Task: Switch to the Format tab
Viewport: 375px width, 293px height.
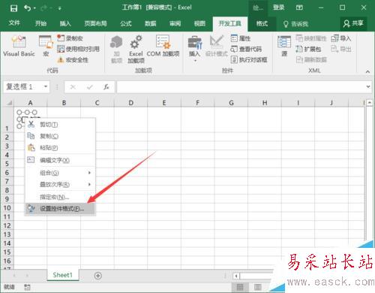Action: (262, 23)
